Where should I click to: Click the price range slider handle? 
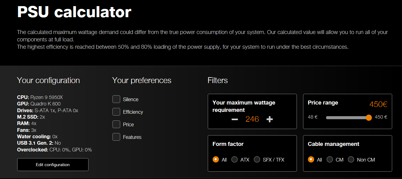pos(369,118)
